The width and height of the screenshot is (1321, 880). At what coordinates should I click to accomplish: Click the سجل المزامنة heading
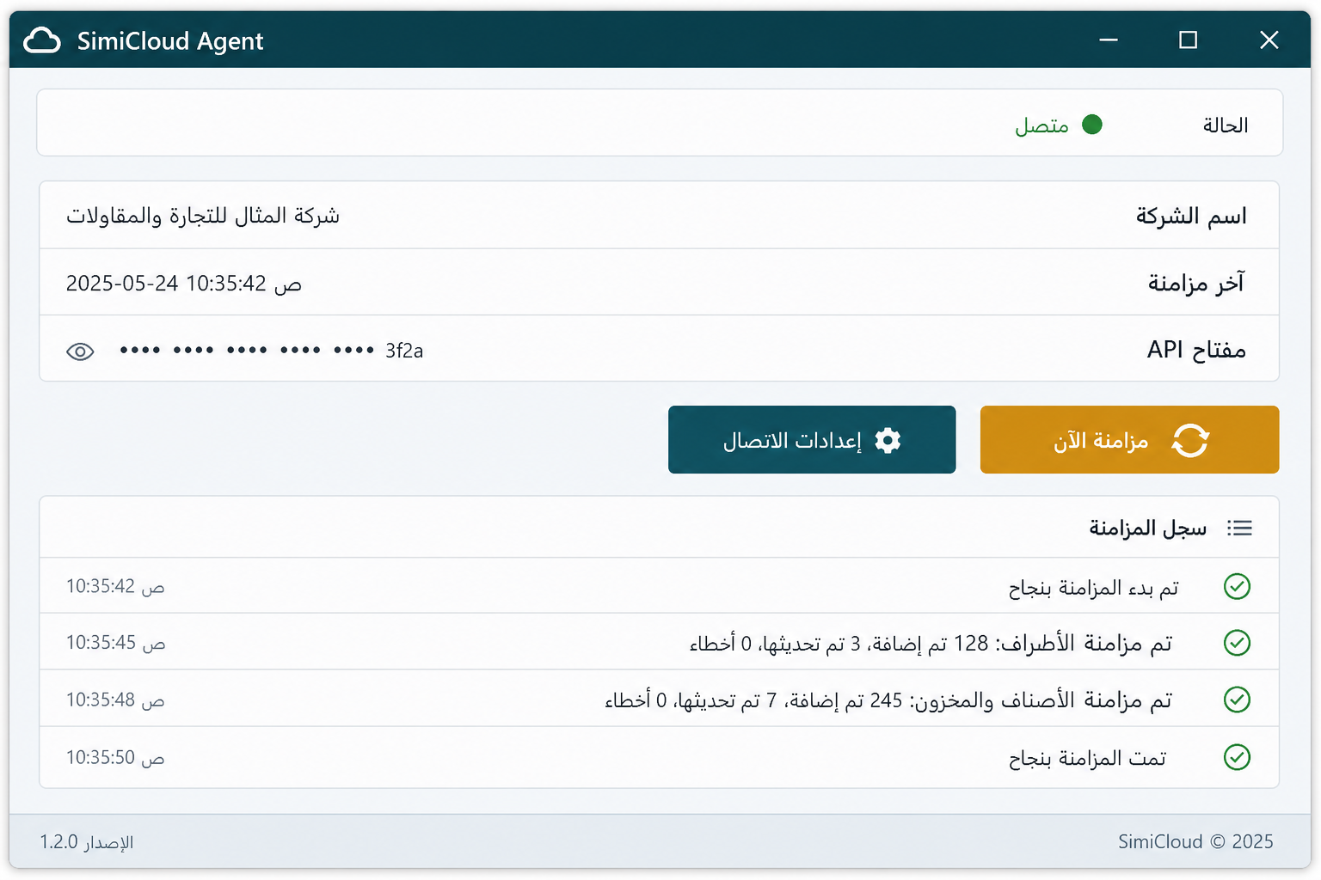[1148, 528]
